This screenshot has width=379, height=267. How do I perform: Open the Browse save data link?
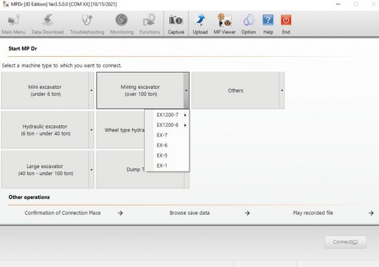(189, 213)
